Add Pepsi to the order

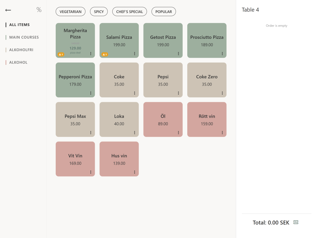pyautogui.click(x=163, y=80)
